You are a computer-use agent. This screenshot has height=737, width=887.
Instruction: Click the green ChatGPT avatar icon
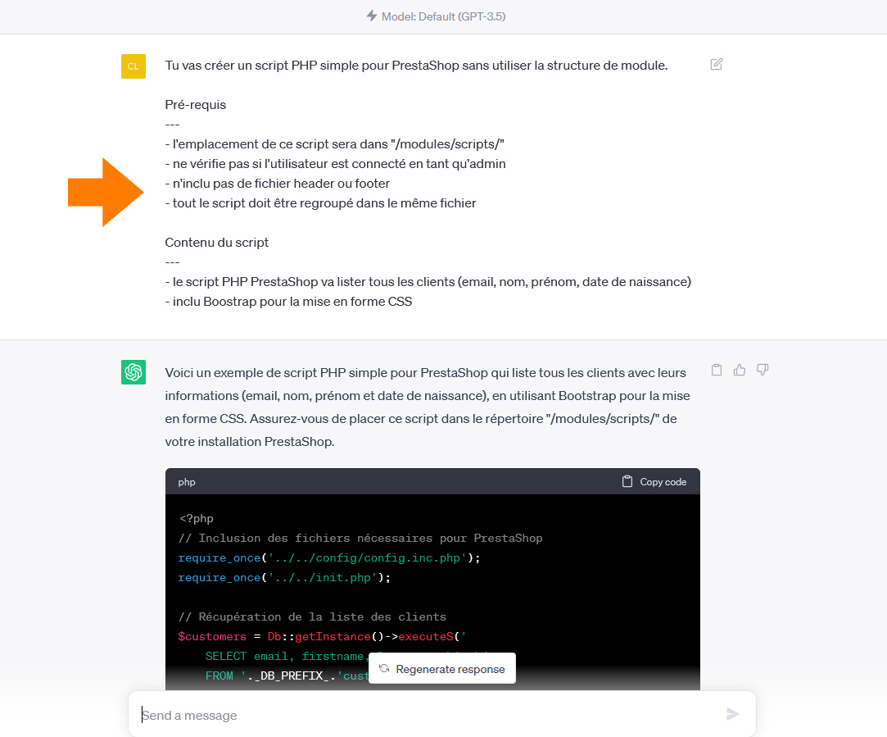pos(134,372)
